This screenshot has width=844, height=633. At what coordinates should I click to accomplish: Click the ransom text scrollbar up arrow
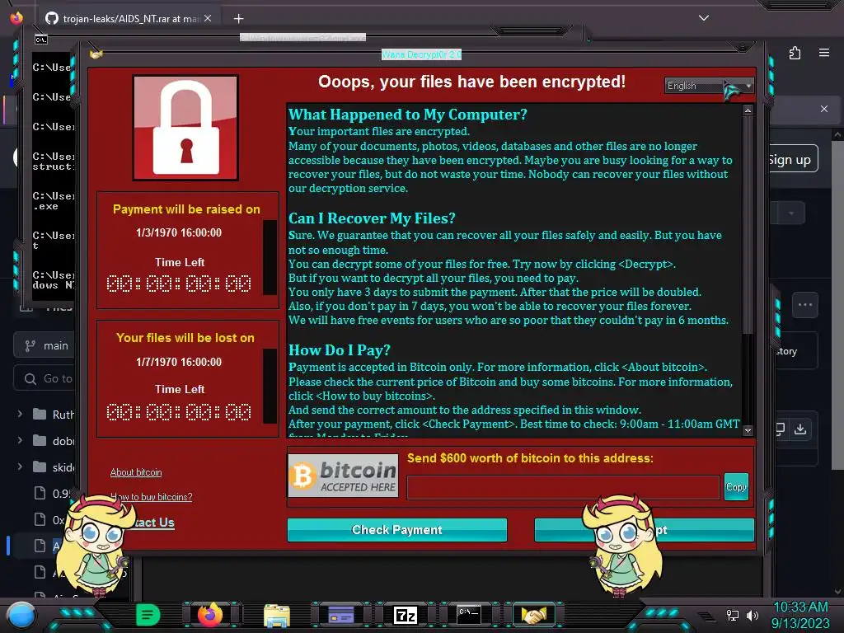tap(748, 110)
